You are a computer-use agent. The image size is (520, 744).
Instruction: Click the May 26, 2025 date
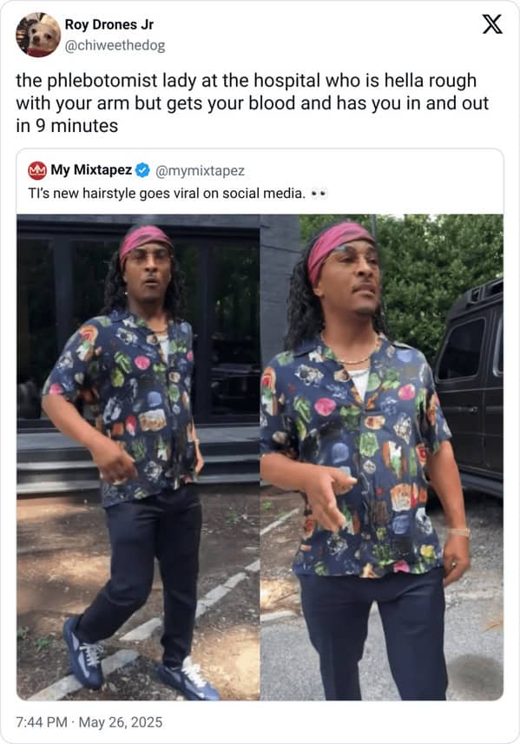121,722
